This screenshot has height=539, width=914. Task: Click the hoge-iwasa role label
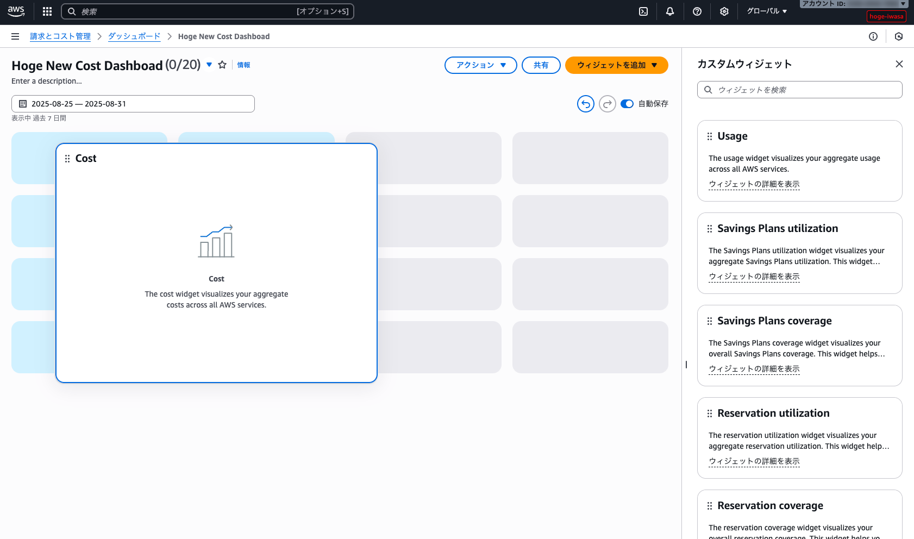pos(886,16)
